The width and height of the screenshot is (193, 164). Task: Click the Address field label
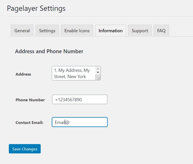point(23,74)
